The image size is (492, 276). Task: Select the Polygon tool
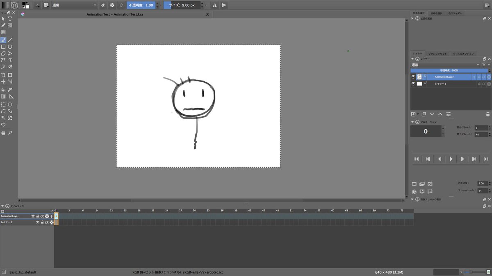coord(3,53)
